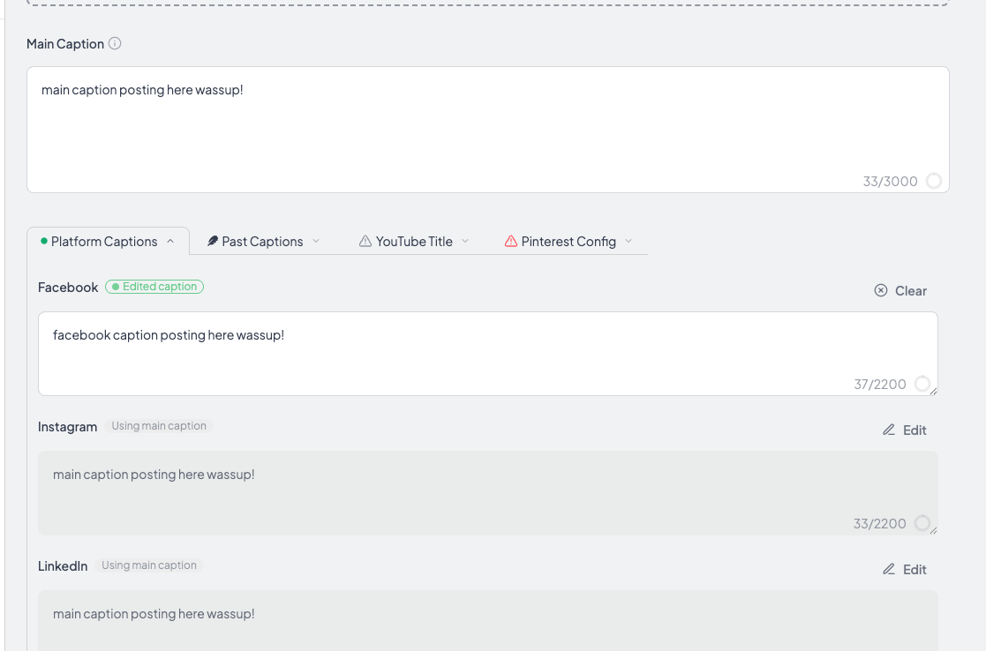Viewport: 986px width, 651px height.
Task: Expand the YouTube Title chevron
Action: [465, 242]
